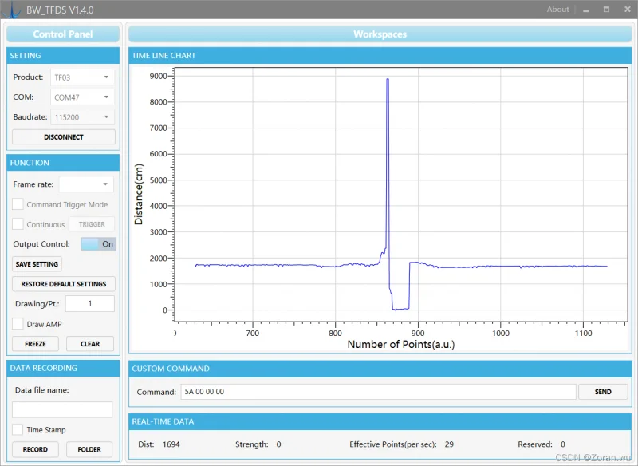
Task: Open the COM port dropdown
Action: pos(83,97)
